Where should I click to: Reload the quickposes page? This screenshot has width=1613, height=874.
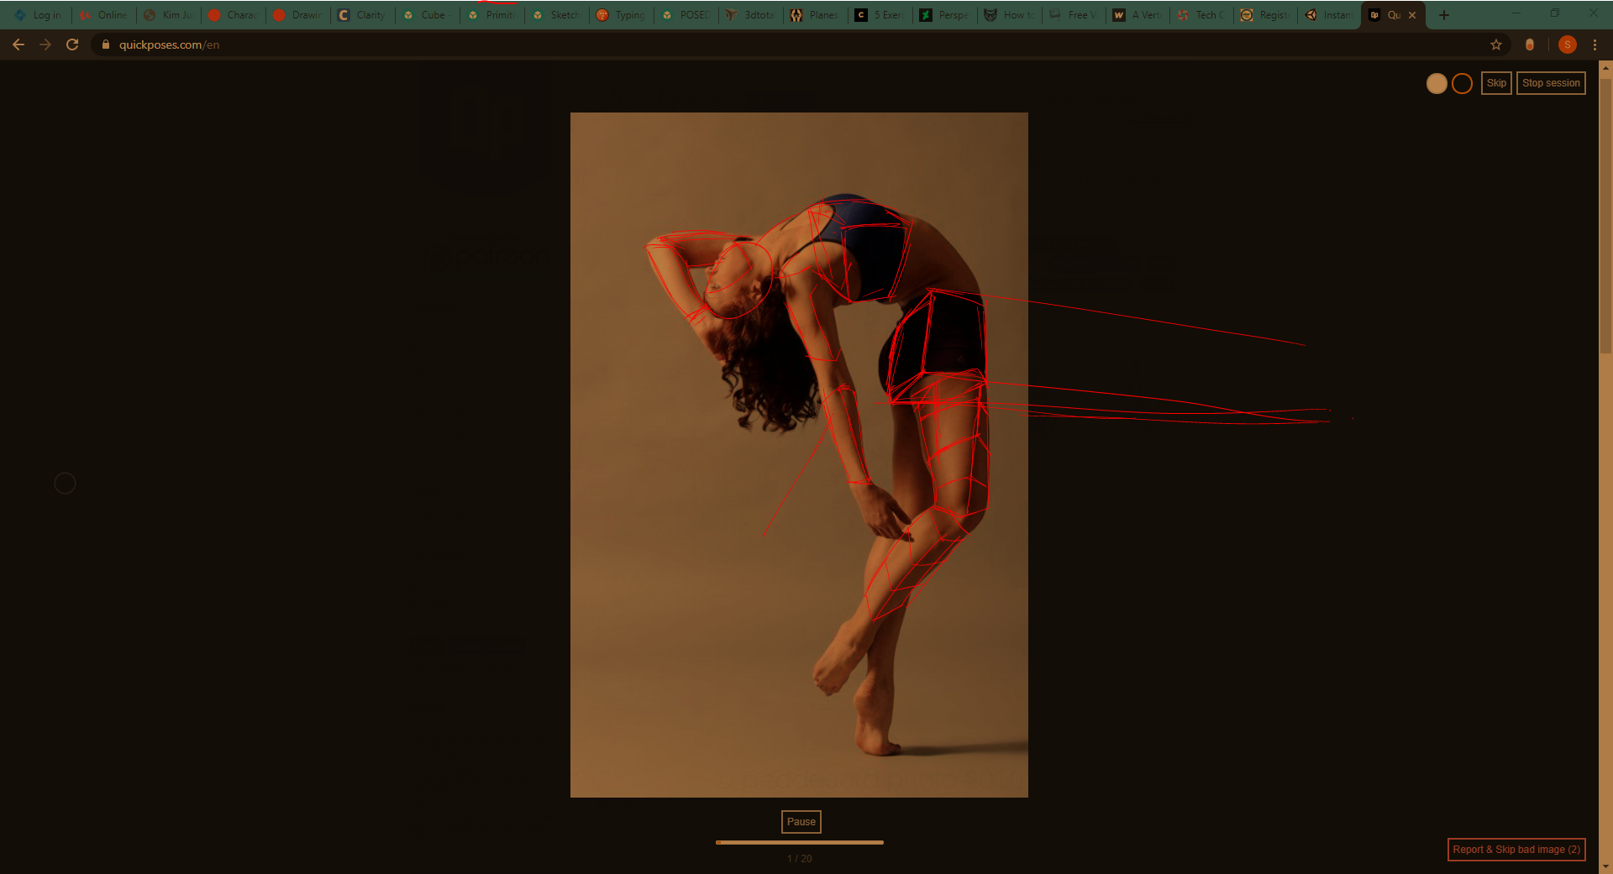(72, 44)
